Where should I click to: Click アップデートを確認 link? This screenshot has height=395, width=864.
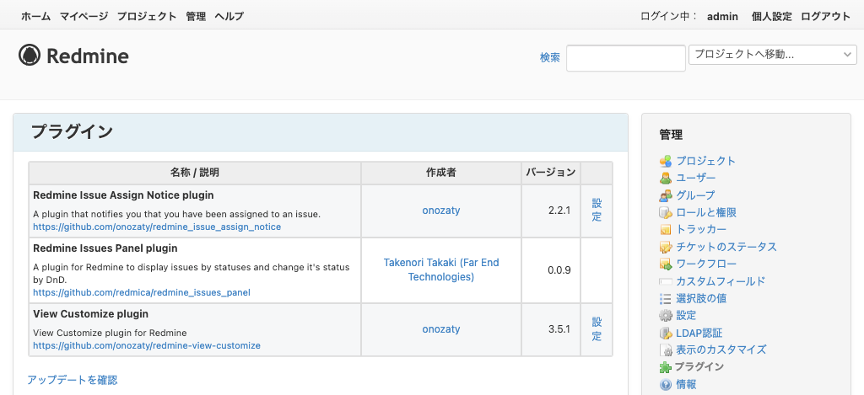pos(73,380)
